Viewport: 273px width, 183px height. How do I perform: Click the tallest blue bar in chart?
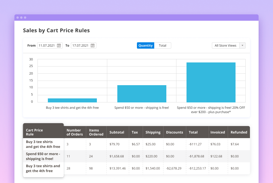(211, 82)
